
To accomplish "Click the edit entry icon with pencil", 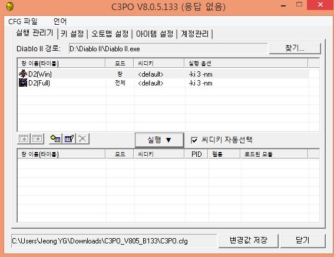I will [x=69, y=139].
